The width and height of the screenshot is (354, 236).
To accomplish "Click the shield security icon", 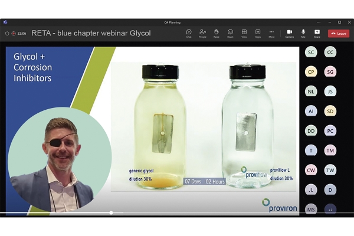I will point(7,34).
